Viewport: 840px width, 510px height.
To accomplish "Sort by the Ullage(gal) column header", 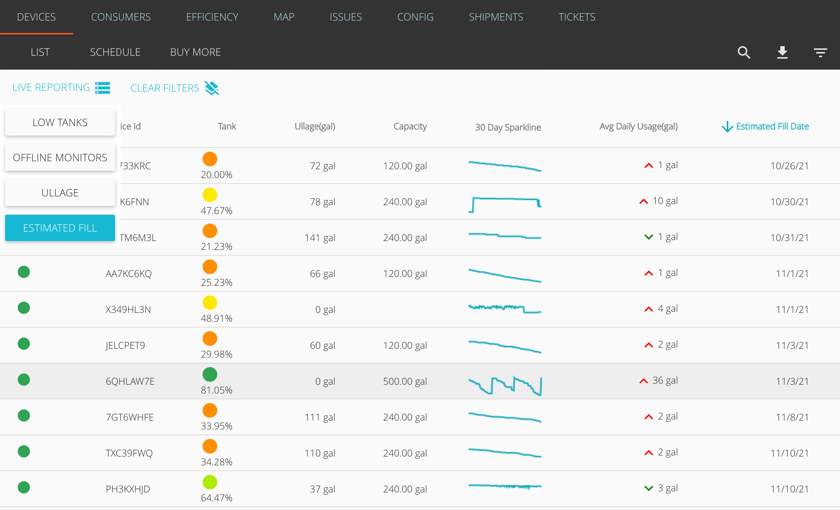I will pyautogui.click(x=315, y=126).
